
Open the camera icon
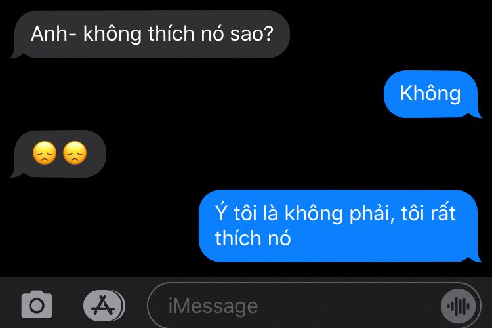point(37,304)
